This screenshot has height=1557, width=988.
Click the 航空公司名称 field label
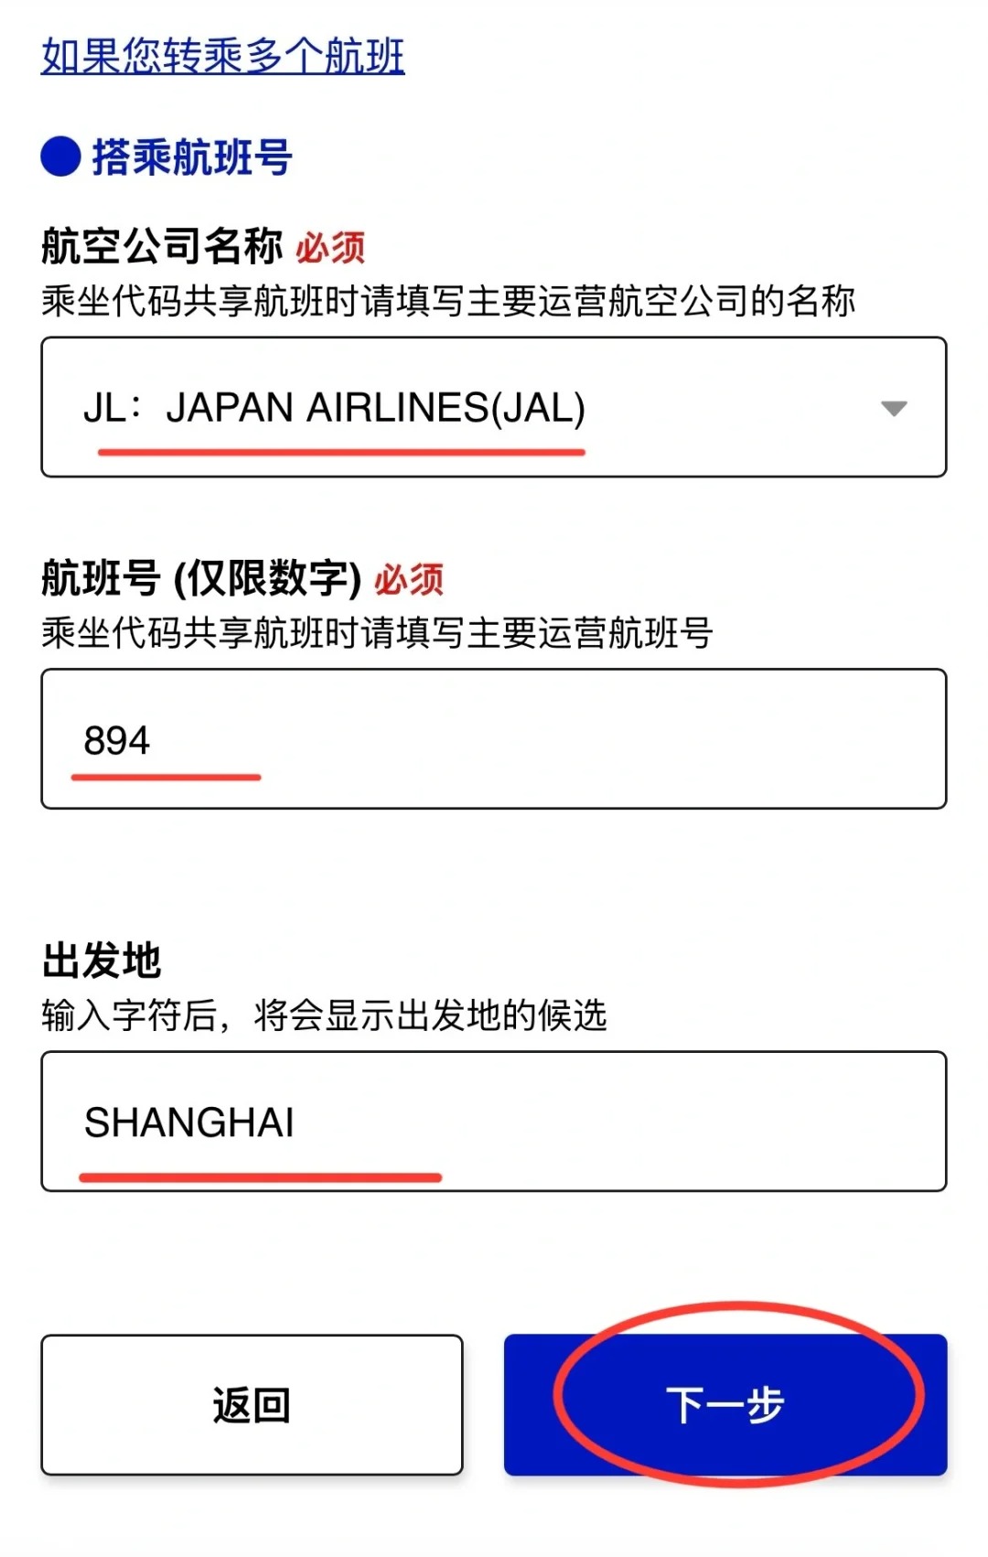(x=162, y=247)
